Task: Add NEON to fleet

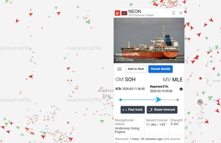Action: [136, 69]
